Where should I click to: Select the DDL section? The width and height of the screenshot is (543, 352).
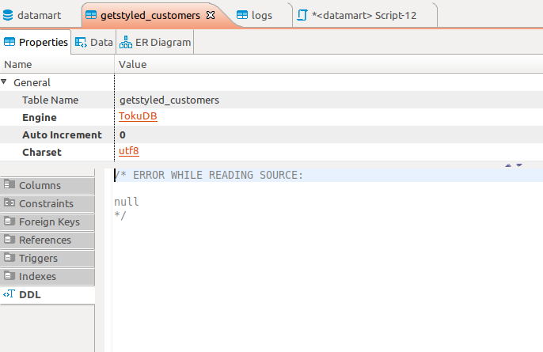[x=47, y=295]
